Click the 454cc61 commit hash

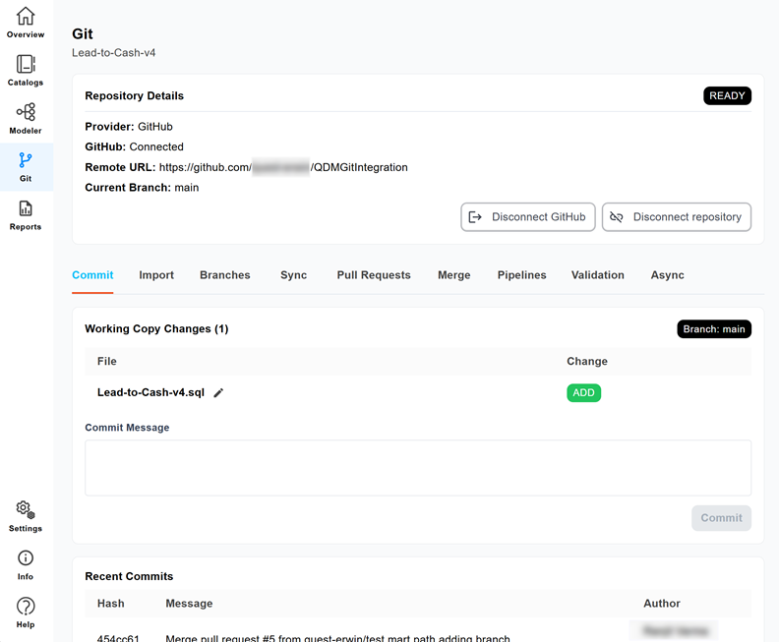click(x=118, y=637)
